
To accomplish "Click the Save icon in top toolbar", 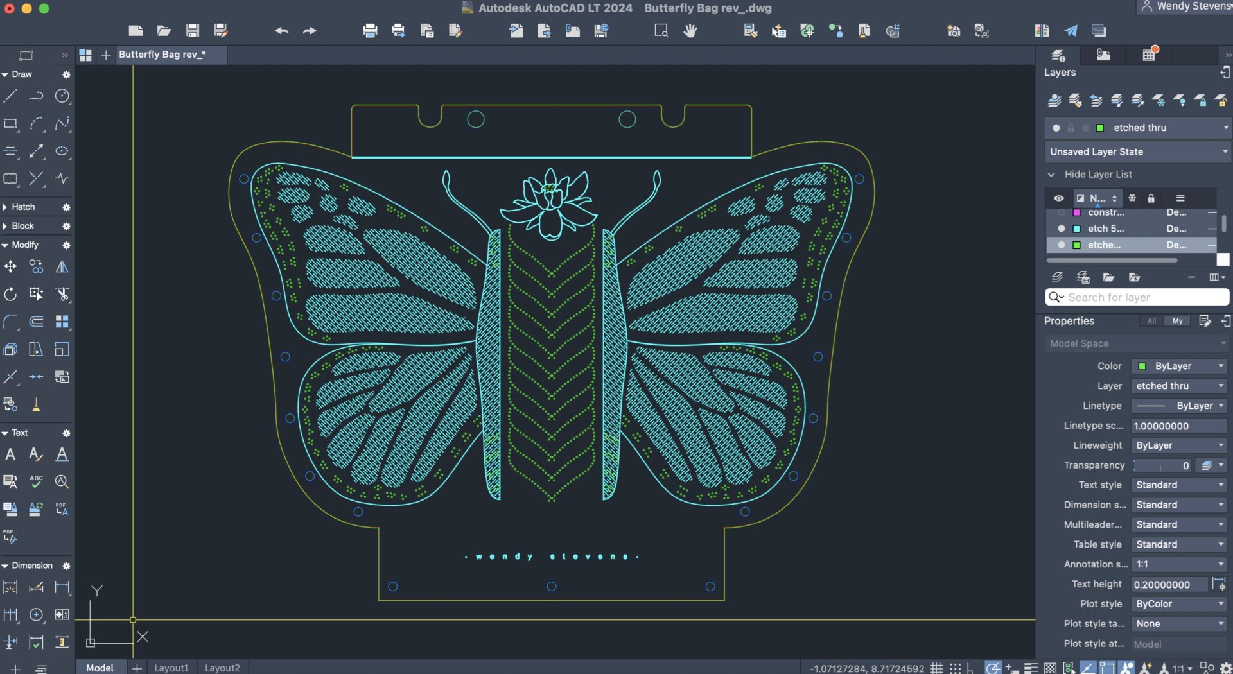I will click(192, 31).
